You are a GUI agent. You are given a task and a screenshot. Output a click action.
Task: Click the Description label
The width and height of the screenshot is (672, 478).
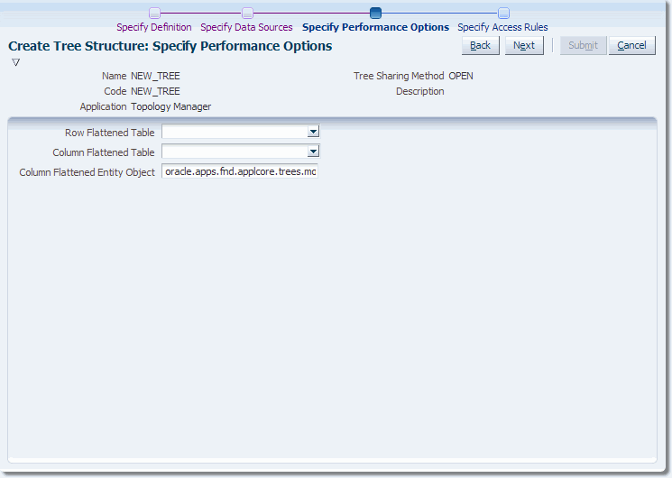[420, 91]
